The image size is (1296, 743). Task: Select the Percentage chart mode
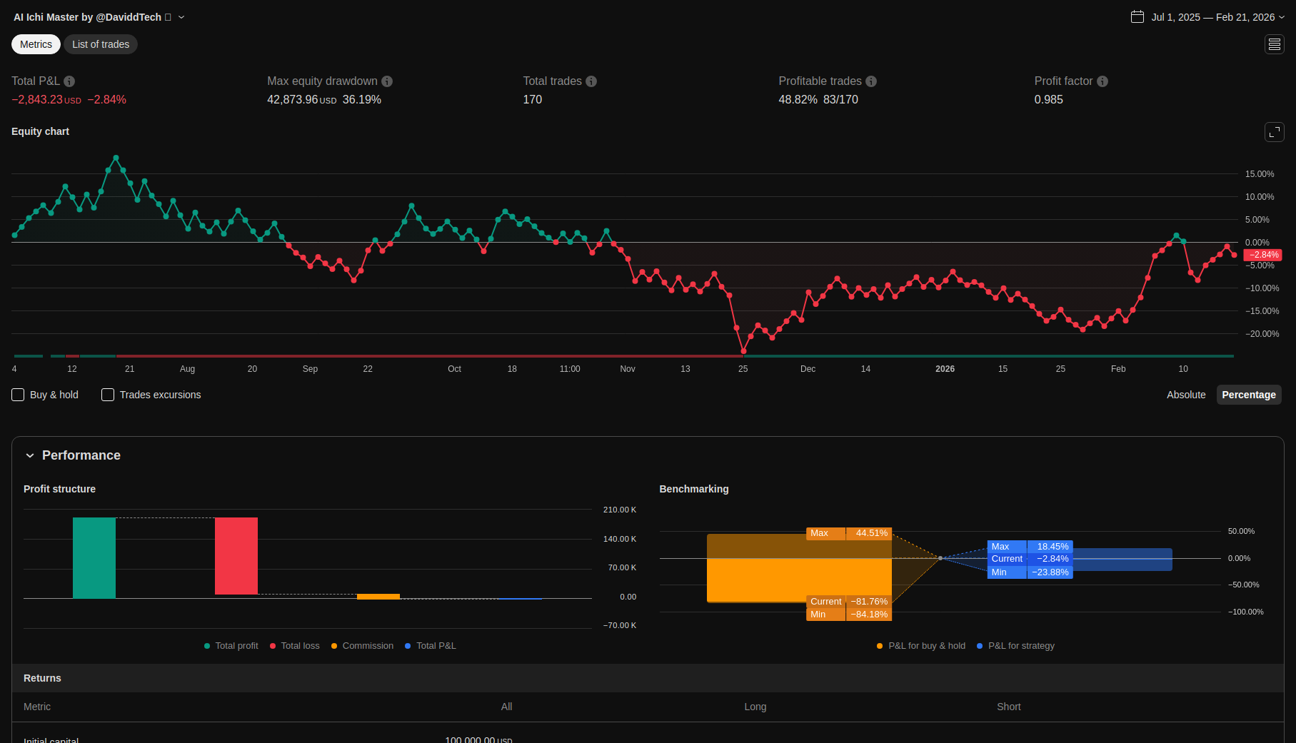tap(1248, 395)
